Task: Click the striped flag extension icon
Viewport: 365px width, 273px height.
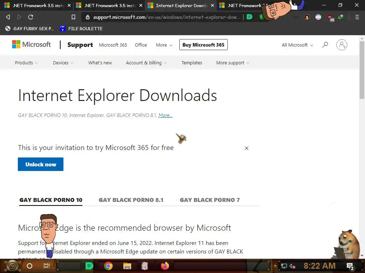Action: (318, 17)
